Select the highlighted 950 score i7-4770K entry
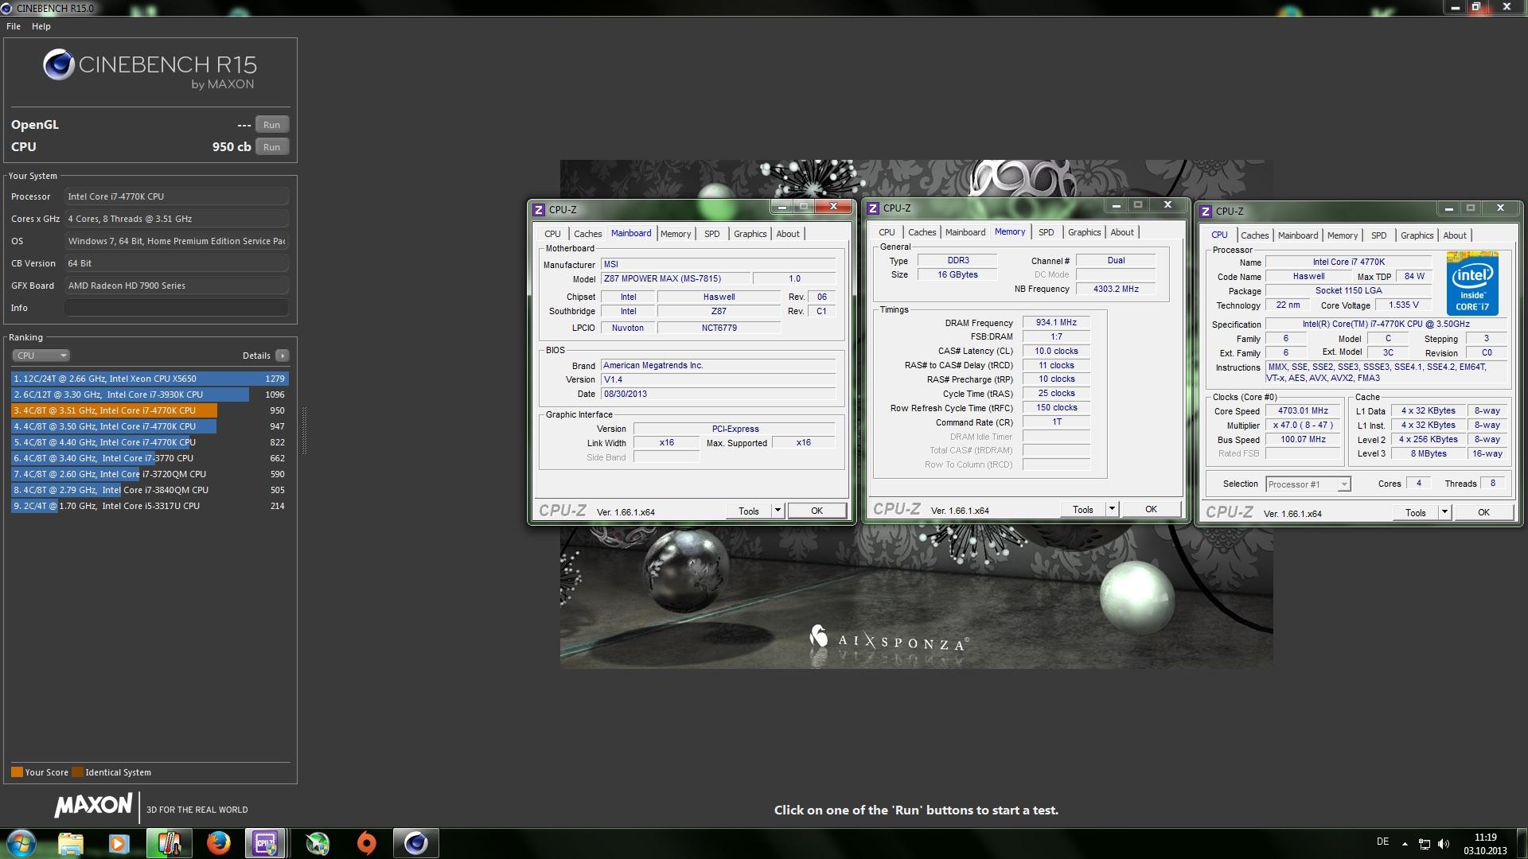Screen dimensions: 1528x859 point(150,410)
